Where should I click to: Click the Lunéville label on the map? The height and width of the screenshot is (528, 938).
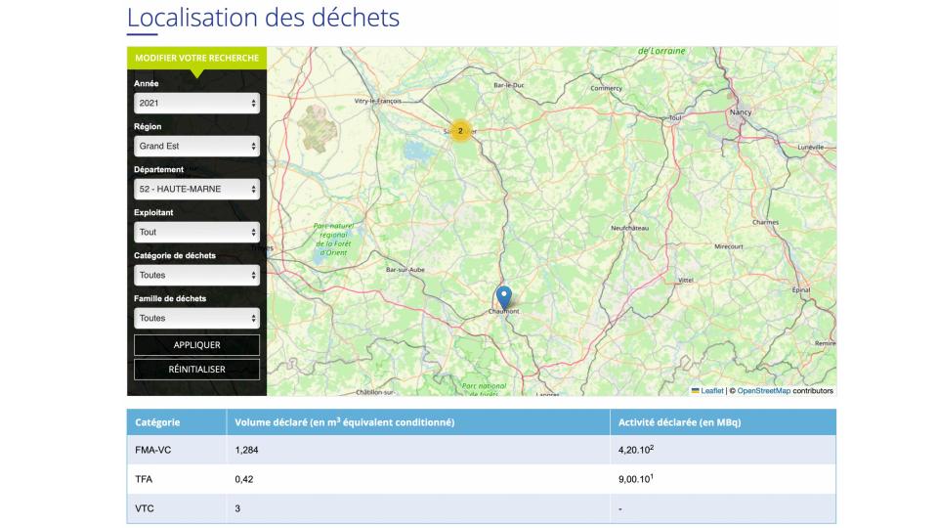[x=811, y=148]
